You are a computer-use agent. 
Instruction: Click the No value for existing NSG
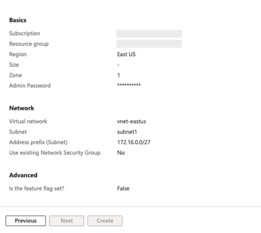click(121, 153)
